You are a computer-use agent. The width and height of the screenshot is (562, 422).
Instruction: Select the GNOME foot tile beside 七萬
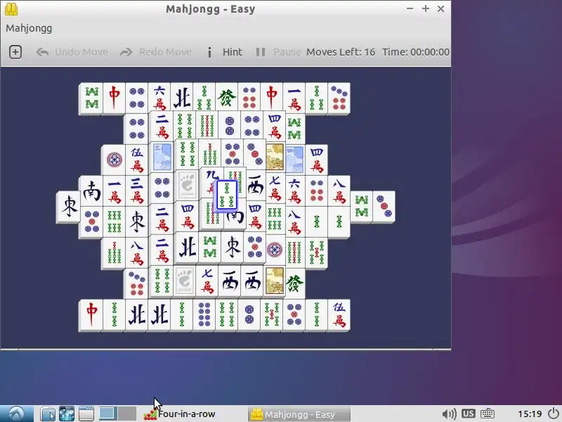(x=185, y=281)
